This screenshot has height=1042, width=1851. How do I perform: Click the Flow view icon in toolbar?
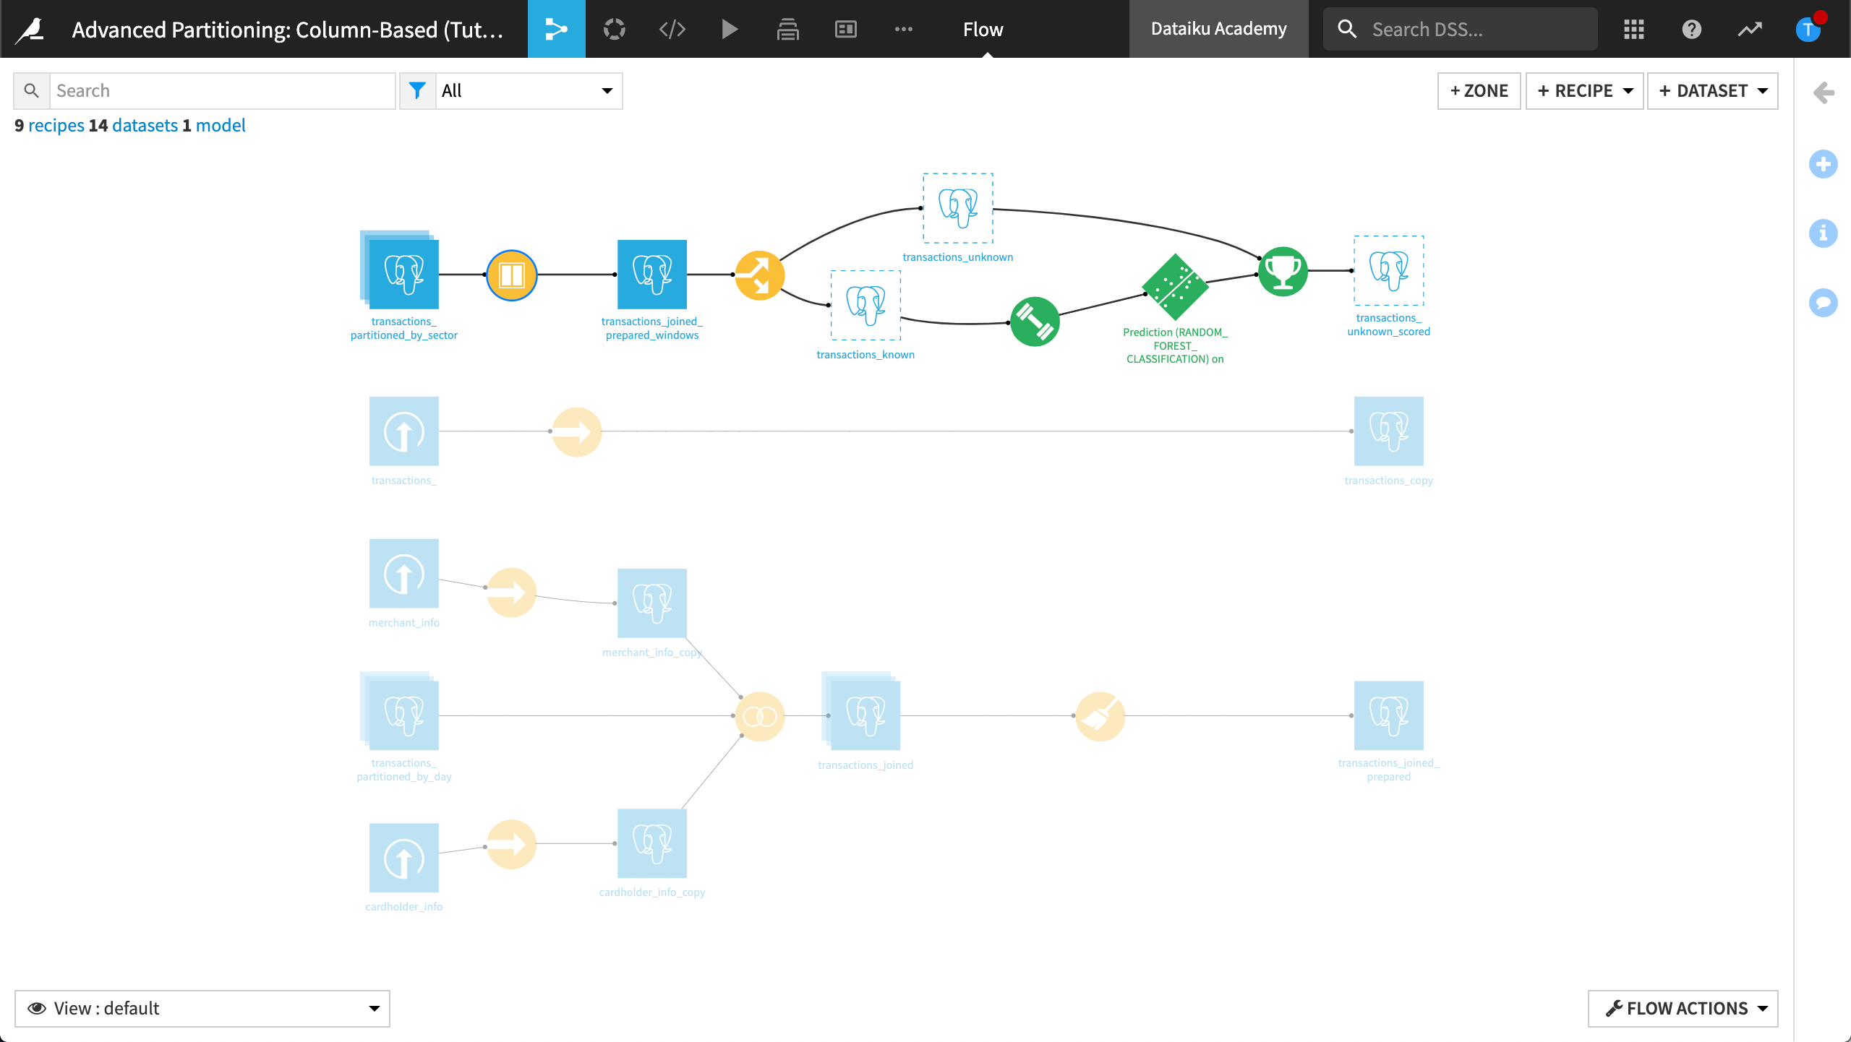(557, 28)
